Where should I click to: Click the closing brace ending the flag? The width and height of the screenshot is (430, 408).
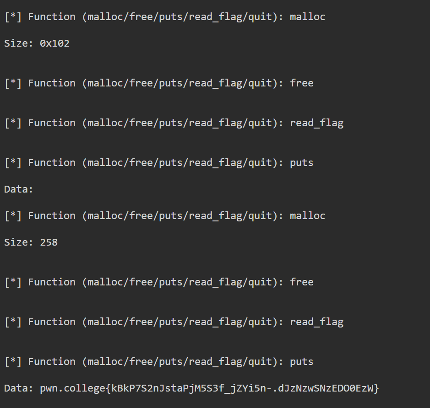click(376, 388)
